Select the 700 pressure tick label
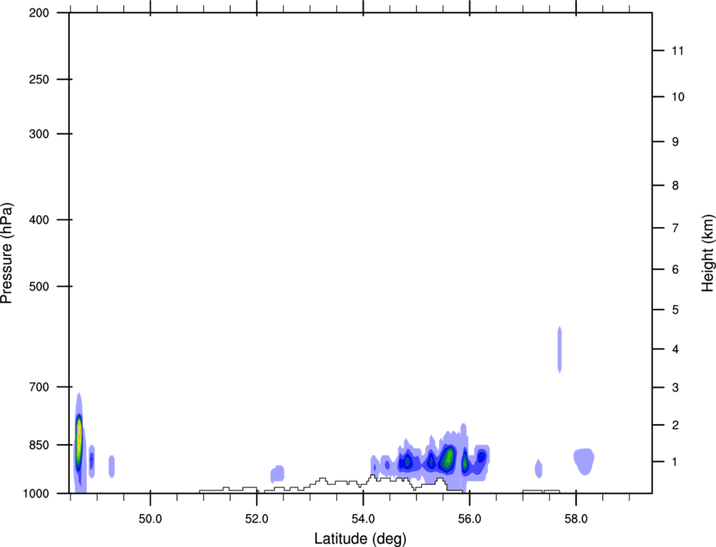This screenshot has width=716, height=547. (x=39, y=387)
